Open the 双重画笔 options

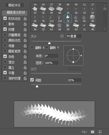(x=14, y=35)
